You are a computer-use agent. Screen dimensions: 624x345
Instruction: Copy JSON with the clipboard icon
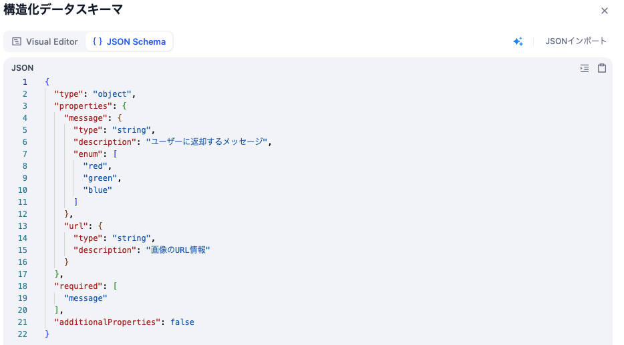point(602,68)
